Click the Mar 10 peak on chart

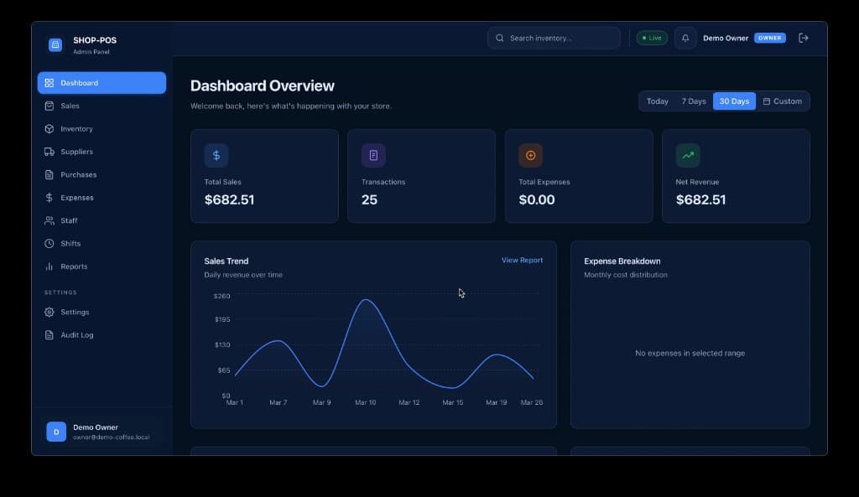click(366, 299)
